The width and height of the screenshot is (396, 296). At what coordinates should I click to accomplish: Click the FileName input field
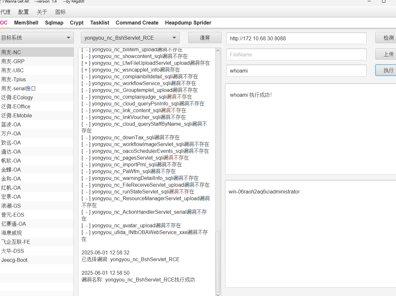pyautogui.click(x=296, y=54)
